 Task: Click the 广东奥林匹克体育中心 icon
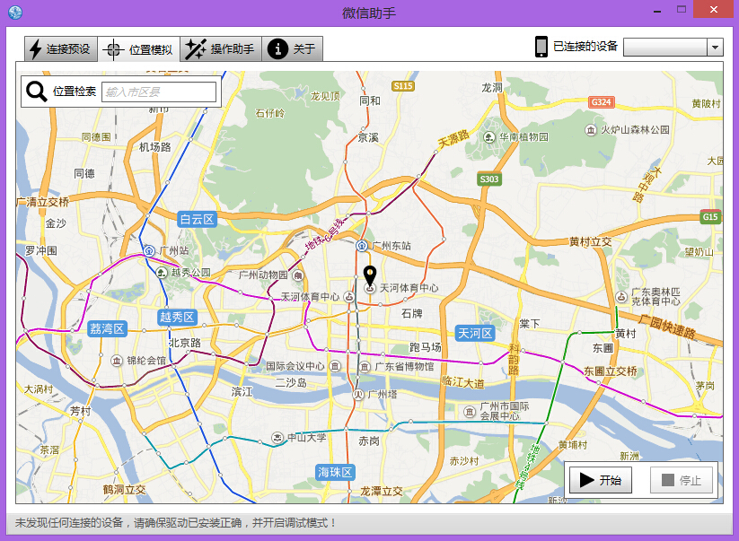621,297
